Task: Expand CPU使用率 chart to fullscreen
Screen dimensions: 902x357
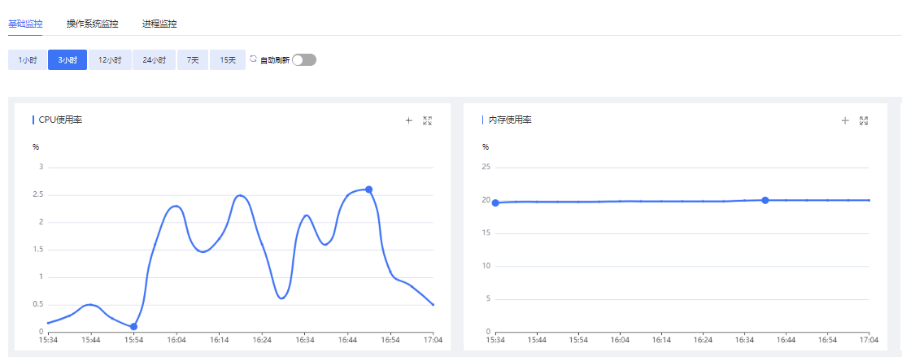Action: (428, 120)
